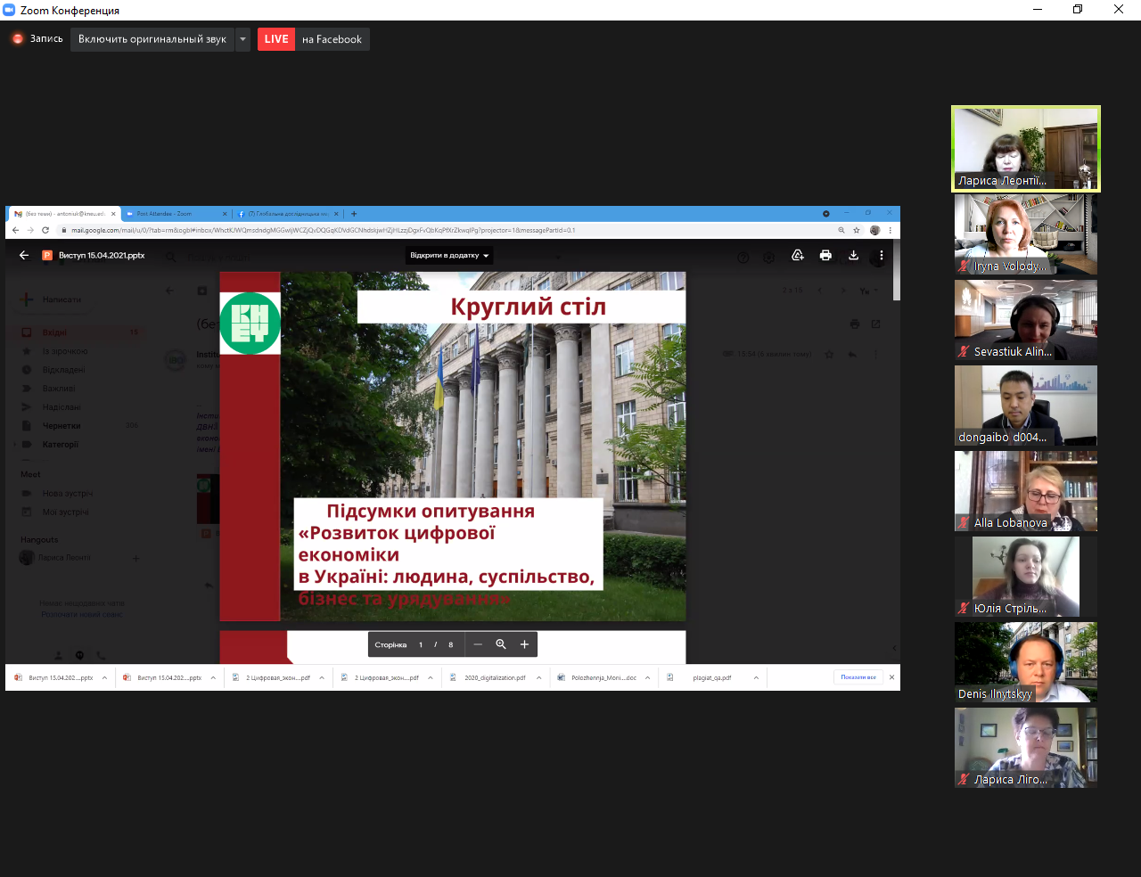Click 'Показати все' downloads button
Screen dimensions: 1141x877
[x=858, y=677]
